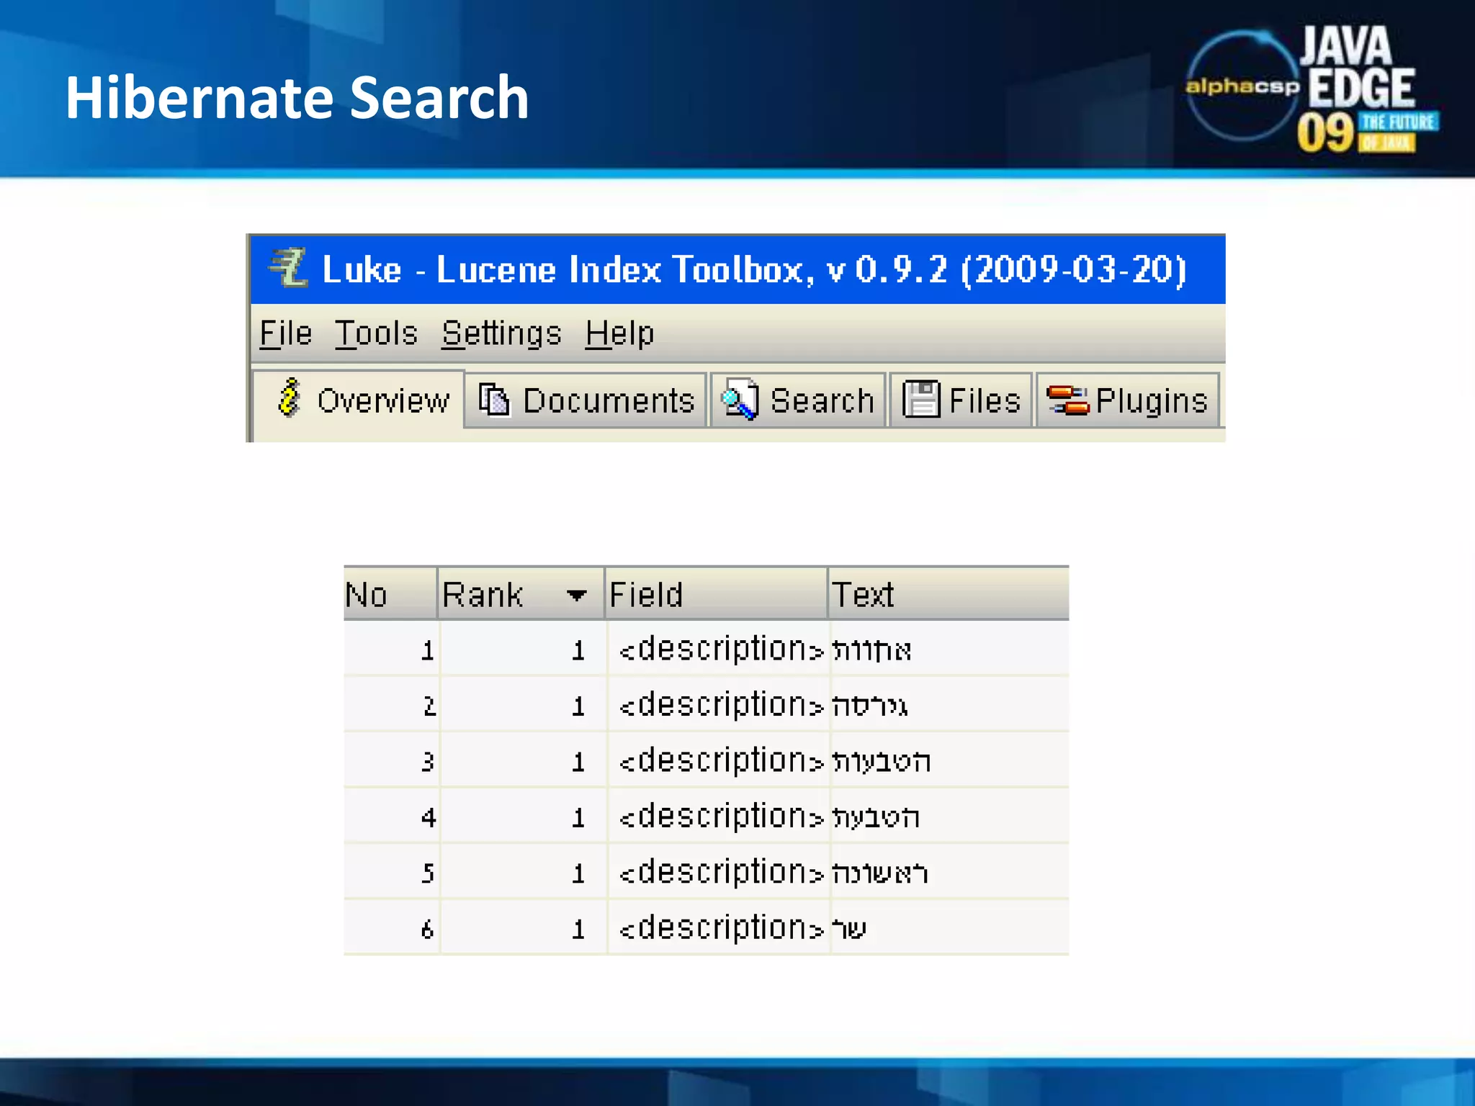Click the Search tab magnifier icon
The width and height of the screenshot is (1475, 1106).
click(740, 400)
